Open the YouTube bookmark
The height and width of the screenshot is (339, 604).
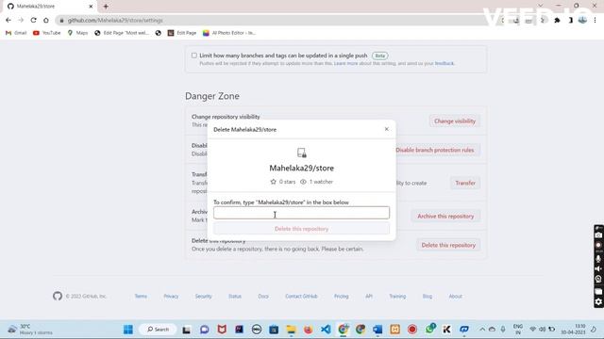click(47, 33)
